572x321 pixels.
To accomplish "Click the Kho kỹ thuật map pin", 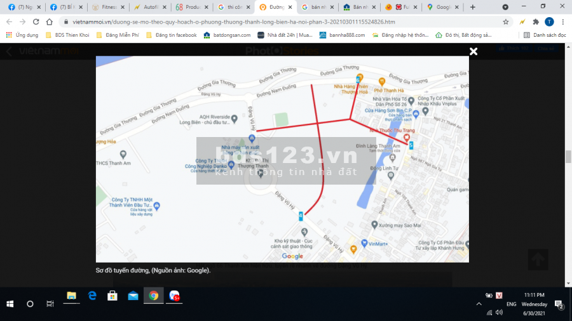I will click(x=304, y=232).
